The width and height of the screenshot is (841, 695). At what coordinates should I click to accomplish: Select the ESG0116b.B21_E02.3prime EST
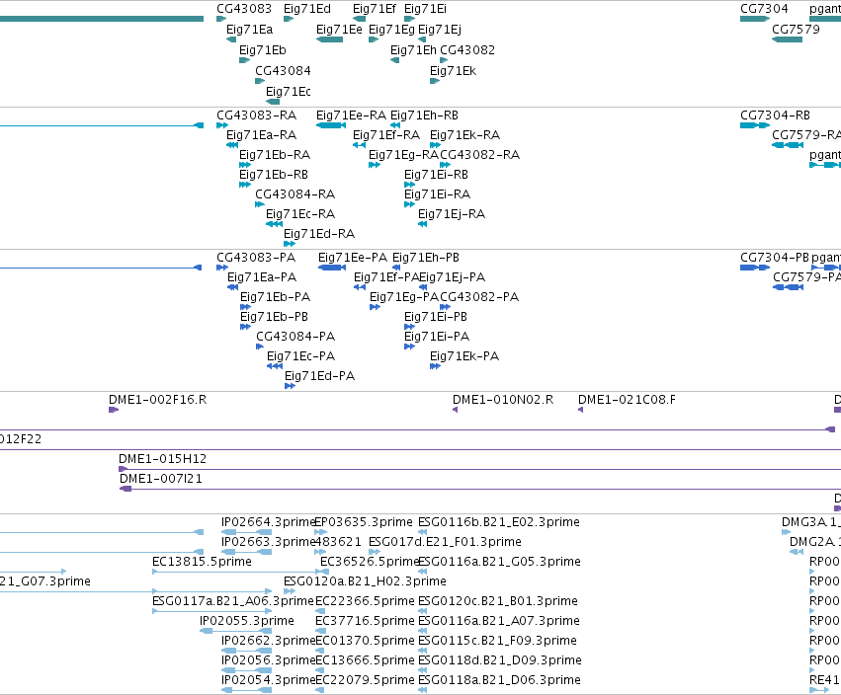coord(423,532)
